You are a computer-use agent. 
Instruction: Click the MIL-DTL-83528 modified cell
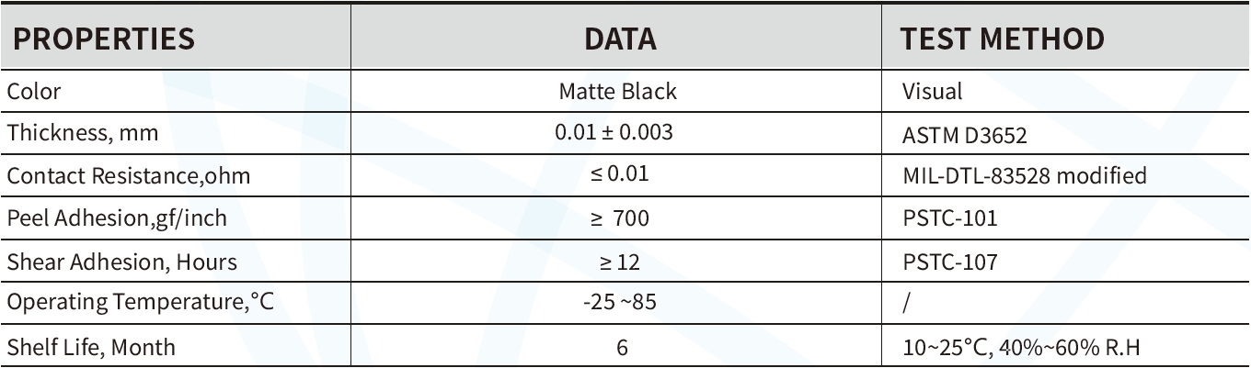tap(1025, 175)
